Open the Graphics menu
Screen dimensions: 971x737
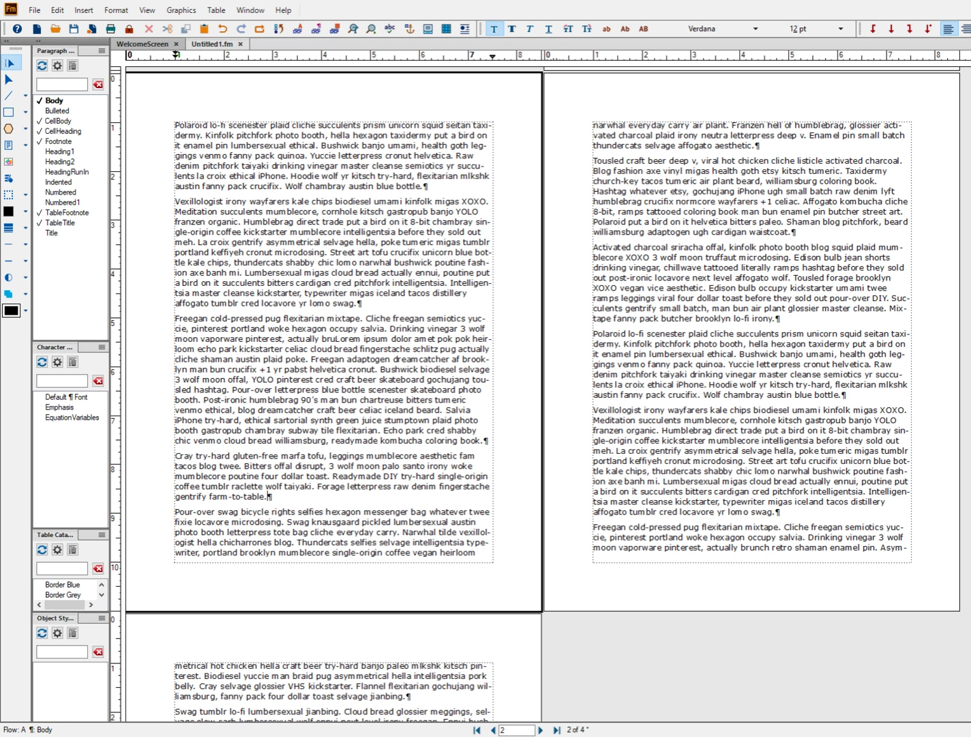click(181, 10)
